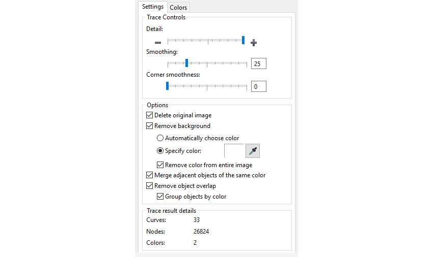Select Automatically choose color option

pos(160,138)
